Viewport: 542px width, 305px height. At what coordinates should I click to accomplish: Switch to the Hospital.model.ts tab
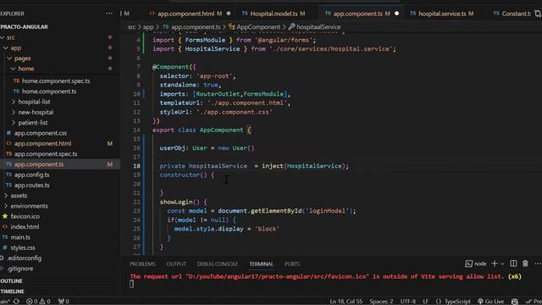pos(274,14)
